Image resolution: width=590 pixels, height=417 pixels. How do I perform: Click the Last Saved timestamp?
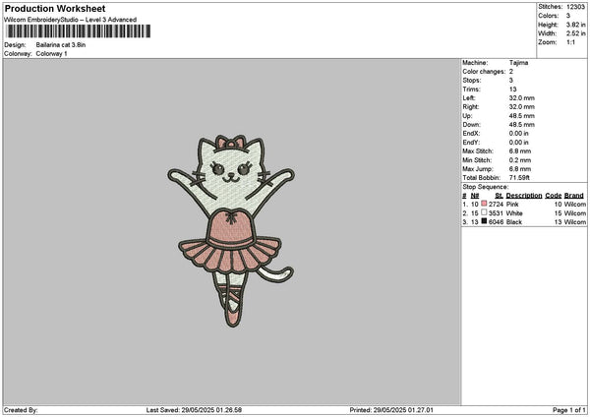click(194, 410)
